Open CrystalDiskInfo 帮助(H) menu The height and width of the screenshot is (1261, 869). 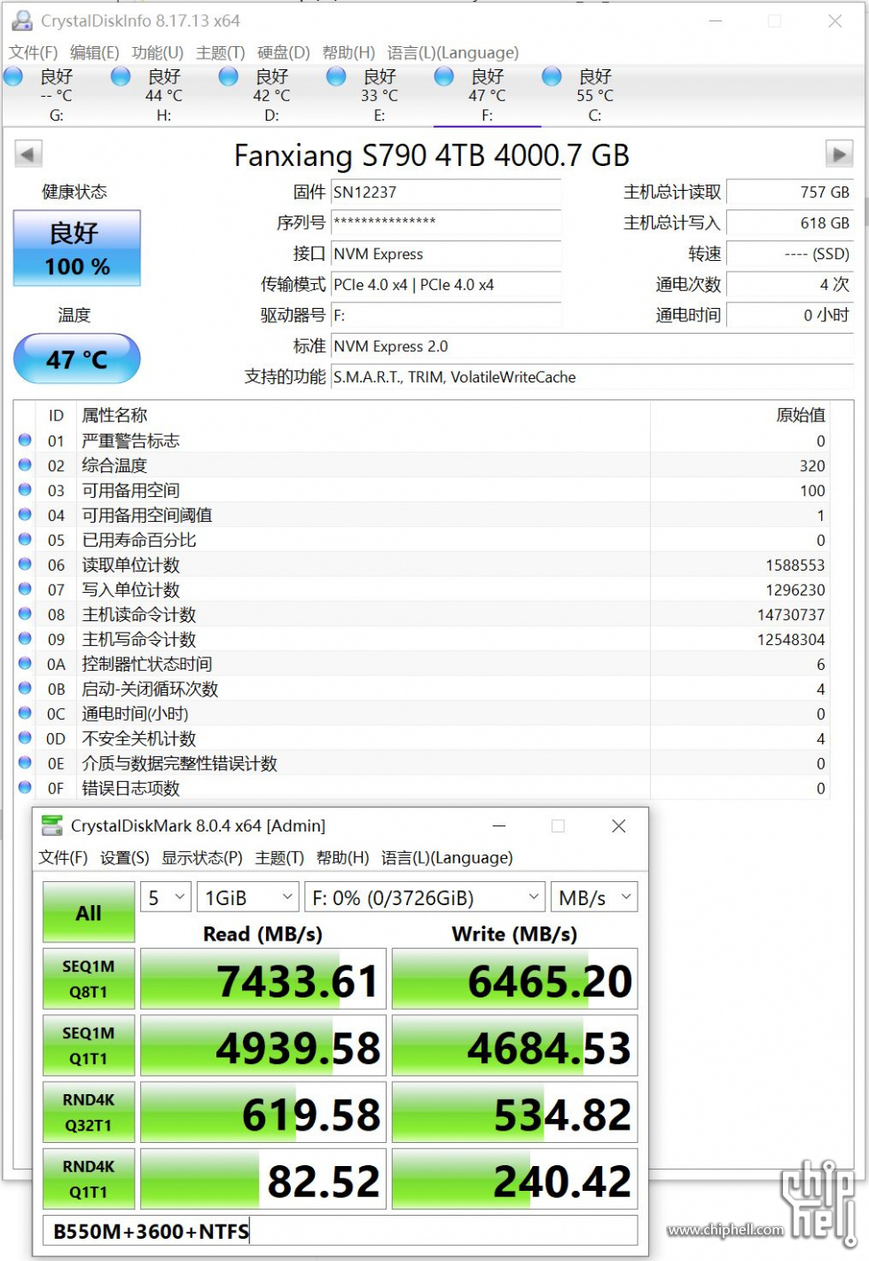348,52
